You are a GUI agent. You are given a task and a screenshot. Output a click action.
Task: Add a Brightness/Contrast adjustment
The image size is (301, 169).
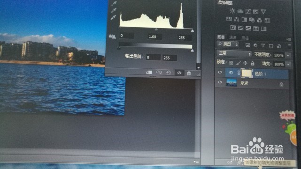(x=232, y=11)
